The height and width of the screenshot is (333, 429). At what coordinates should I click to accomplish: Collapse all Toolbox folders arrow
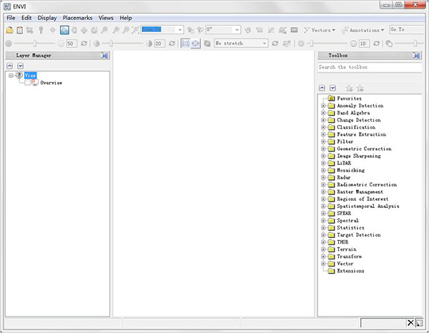click(x=322, y=88)
